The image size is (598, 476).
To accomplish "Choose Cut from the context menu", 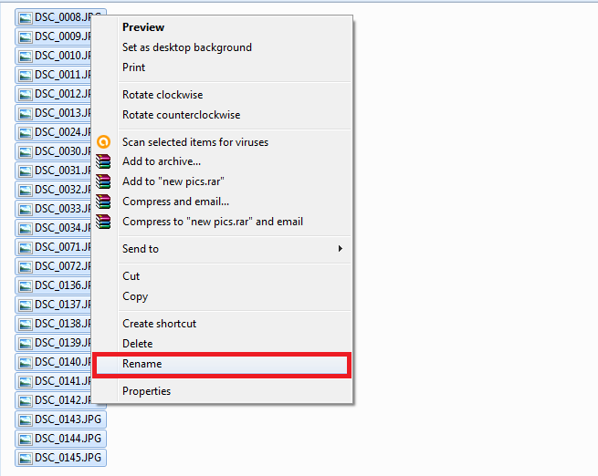I will (131, 276).
